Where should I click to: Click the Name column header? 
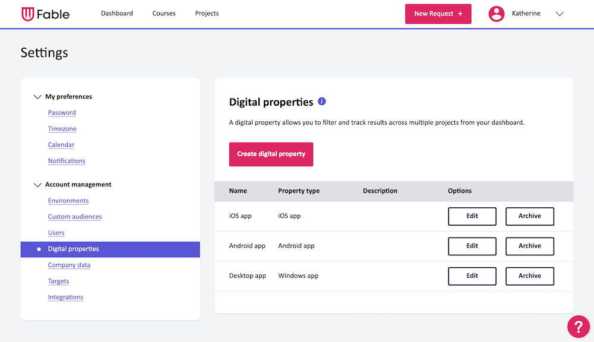coord(238,191)
